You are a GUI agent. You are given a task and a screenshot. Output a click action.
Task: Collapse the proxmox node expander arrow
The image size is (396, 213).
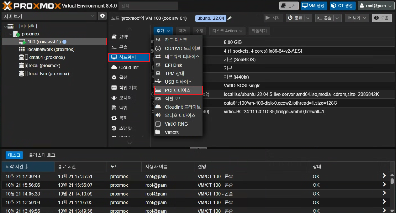(x=11, y=34)
